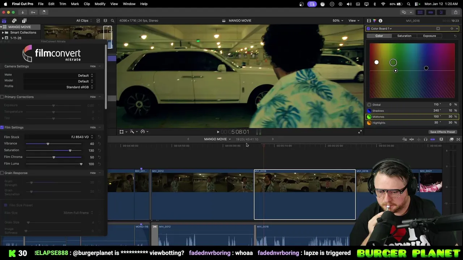Image resolution: width=463 pixels, height=260 pixels.
Task: Hide the Film Settings section
Action: point(93,127)
